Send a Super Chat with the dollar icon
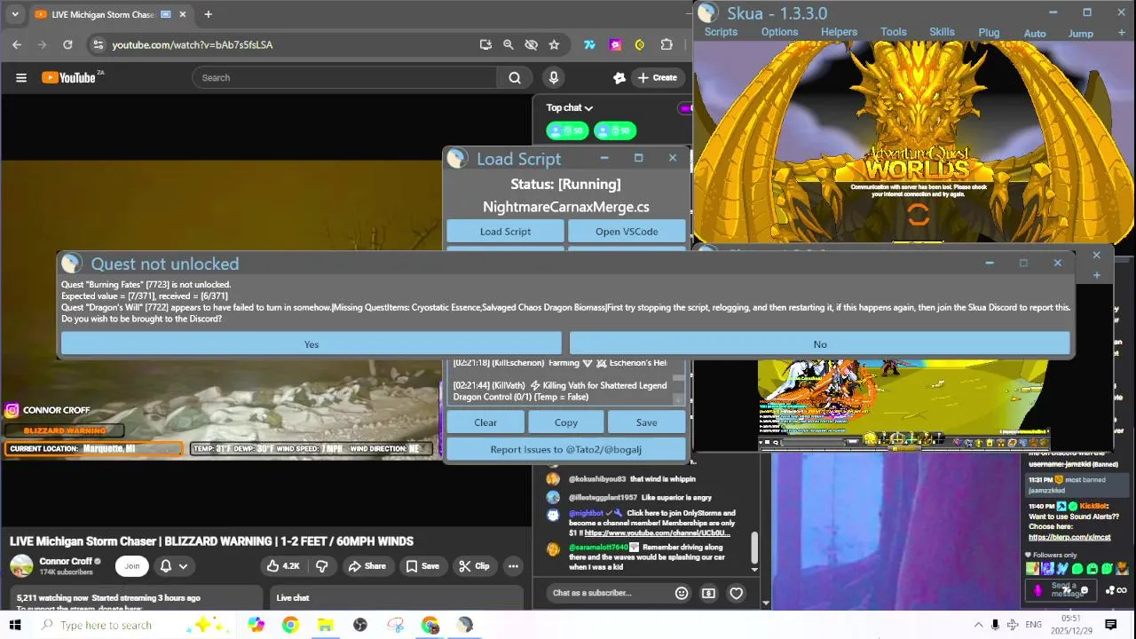This screenshot has width=1136, height=639. [708, 593]
